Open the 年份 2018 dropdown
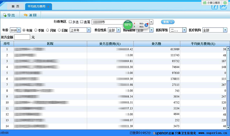Image resolution: width=230 pixels, height=136 pixels. (x=19, y=30)
